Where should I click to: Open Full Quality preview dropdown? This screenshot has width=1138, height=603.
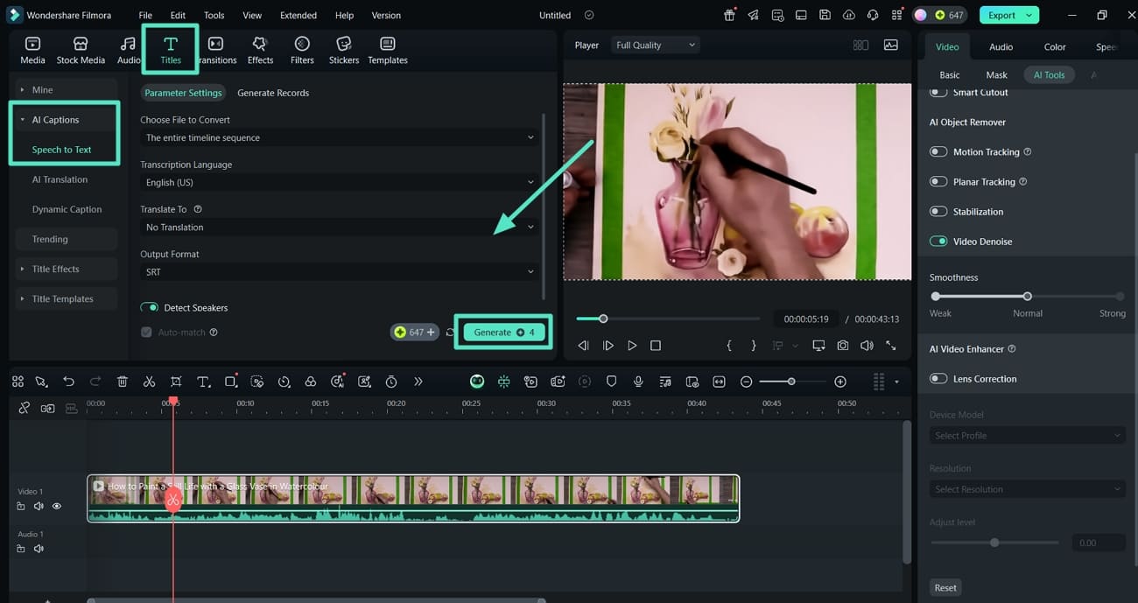656,45
